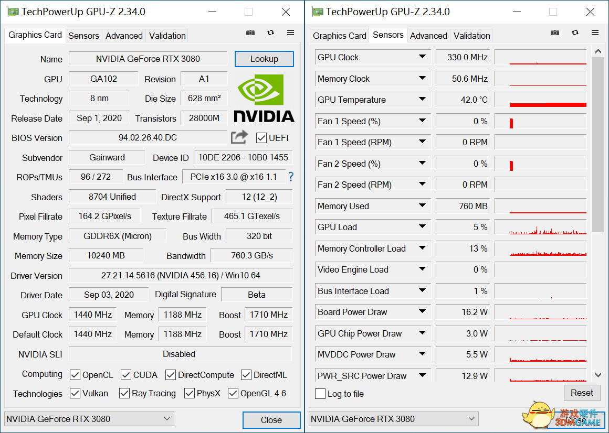Open the GPU Temperature sensor dropdown arrow

point(422,100)
